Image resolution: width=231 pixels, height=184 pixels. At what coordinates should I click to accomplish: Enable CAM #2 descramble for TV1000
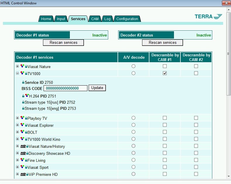(x=196, y=73)
